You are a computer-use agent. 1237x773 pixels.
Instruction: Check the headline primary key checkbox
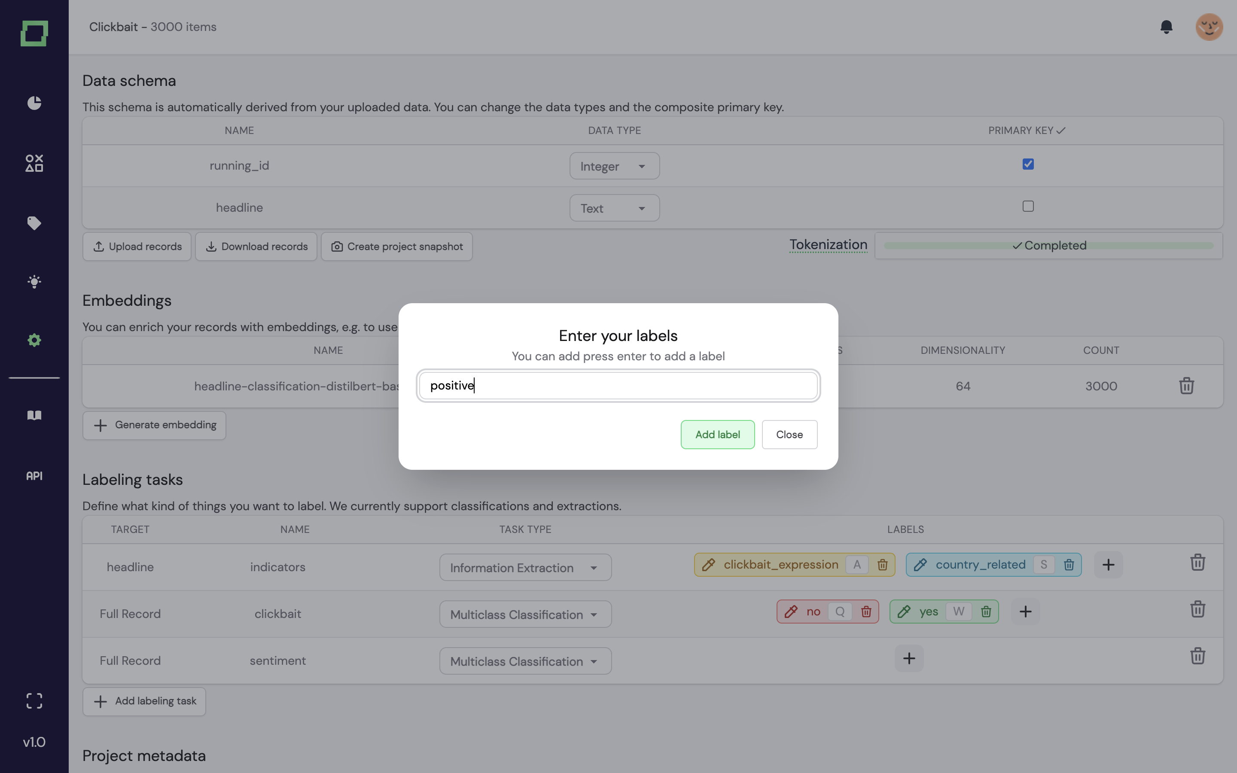click(1028, 206)
